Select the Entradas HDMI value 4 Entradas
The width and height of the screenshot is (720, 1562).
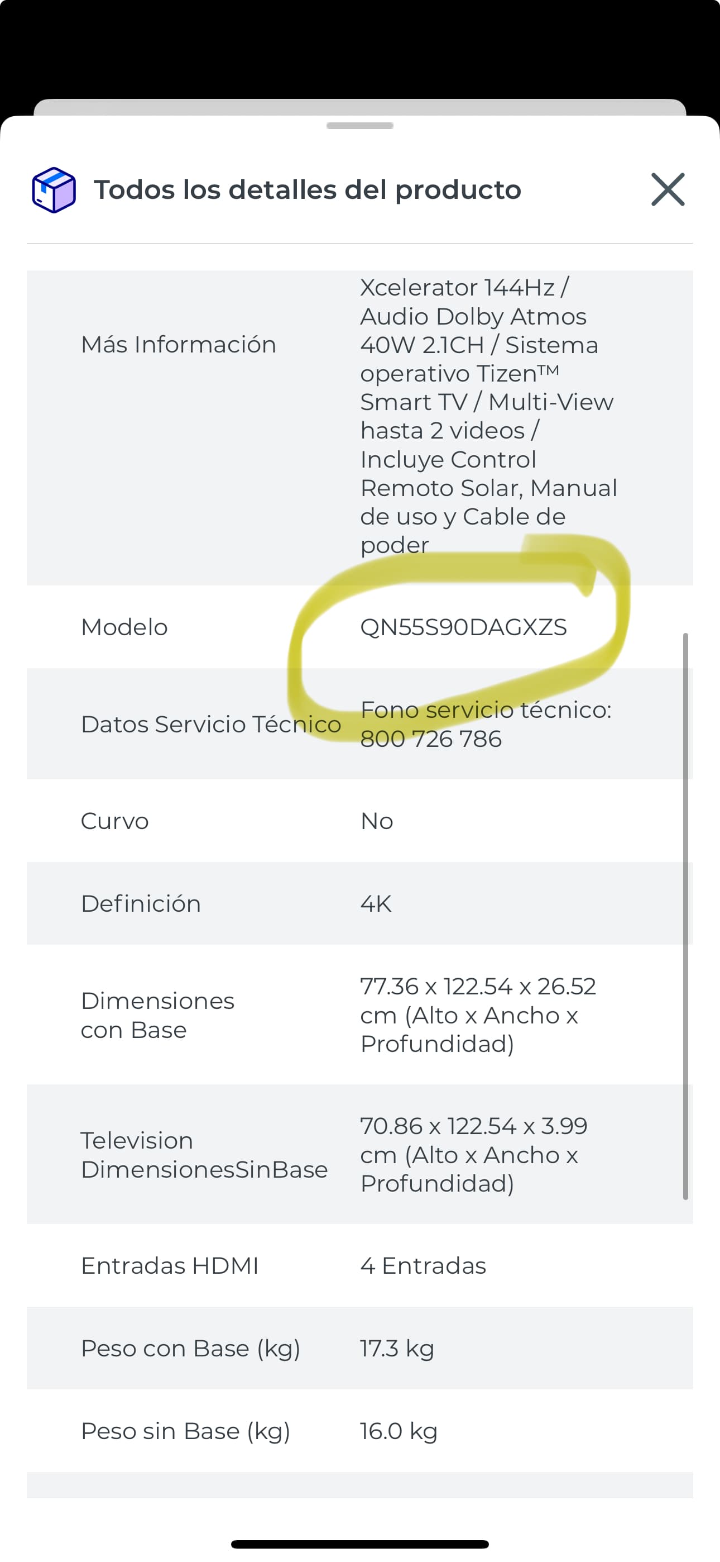[423, 1265]
